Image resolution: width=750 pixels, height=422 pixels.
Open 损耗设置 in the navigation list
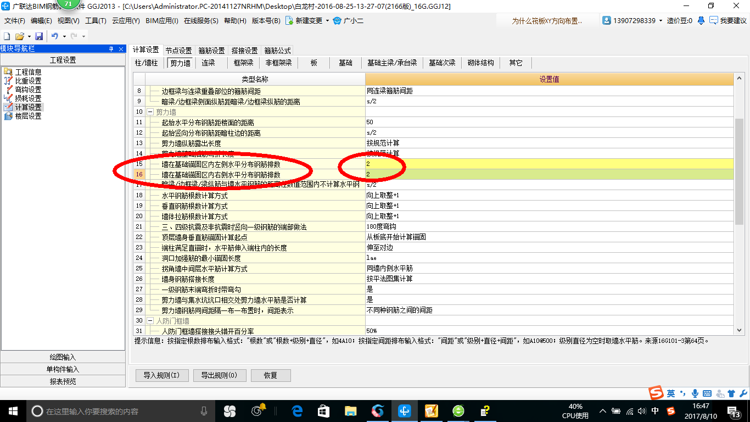28,98
